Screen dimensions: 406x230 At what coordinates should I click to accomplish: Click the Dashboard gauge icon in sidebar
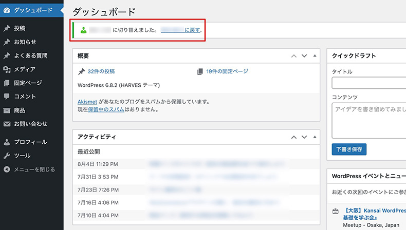[7, 10]
